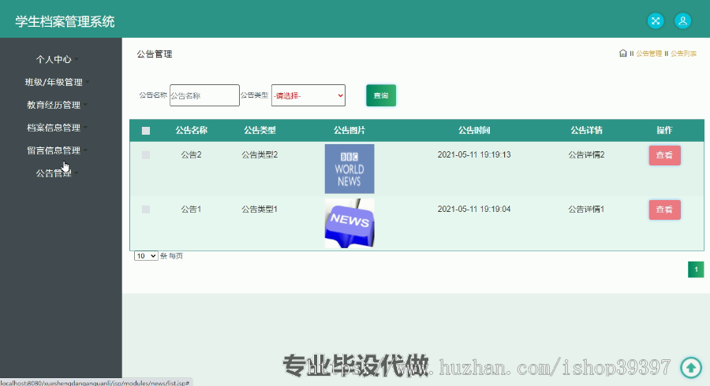Screen dimensions: 710x386
Task: Open the NEWS keyboard key thumbnail
Action: (349, 223)
